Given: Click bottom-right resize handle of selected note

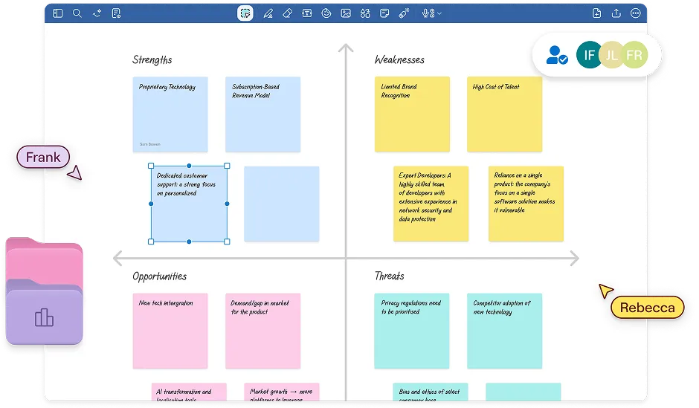Looking at the screenshot, I should (x=227, y=242).
